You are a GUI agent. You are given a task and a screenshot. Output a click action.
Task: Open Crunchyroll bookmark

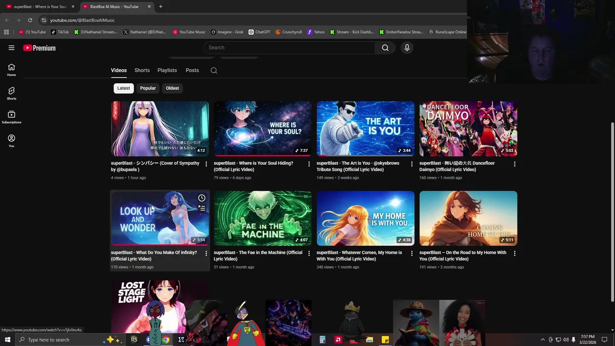coord(289,32)
